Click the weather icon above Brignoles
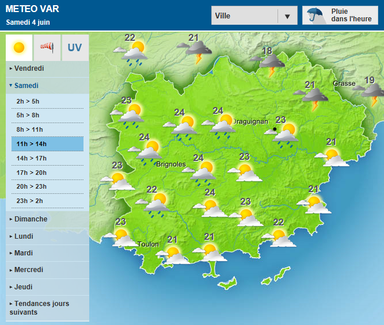The image size is (384, 325). (150, 151)
